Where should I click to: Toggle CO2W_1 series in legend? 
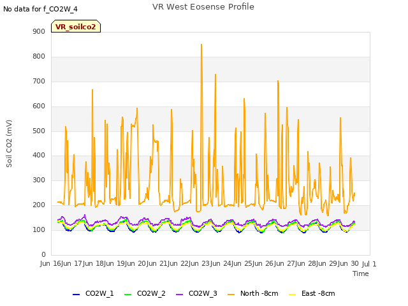(x=93, y=293)
